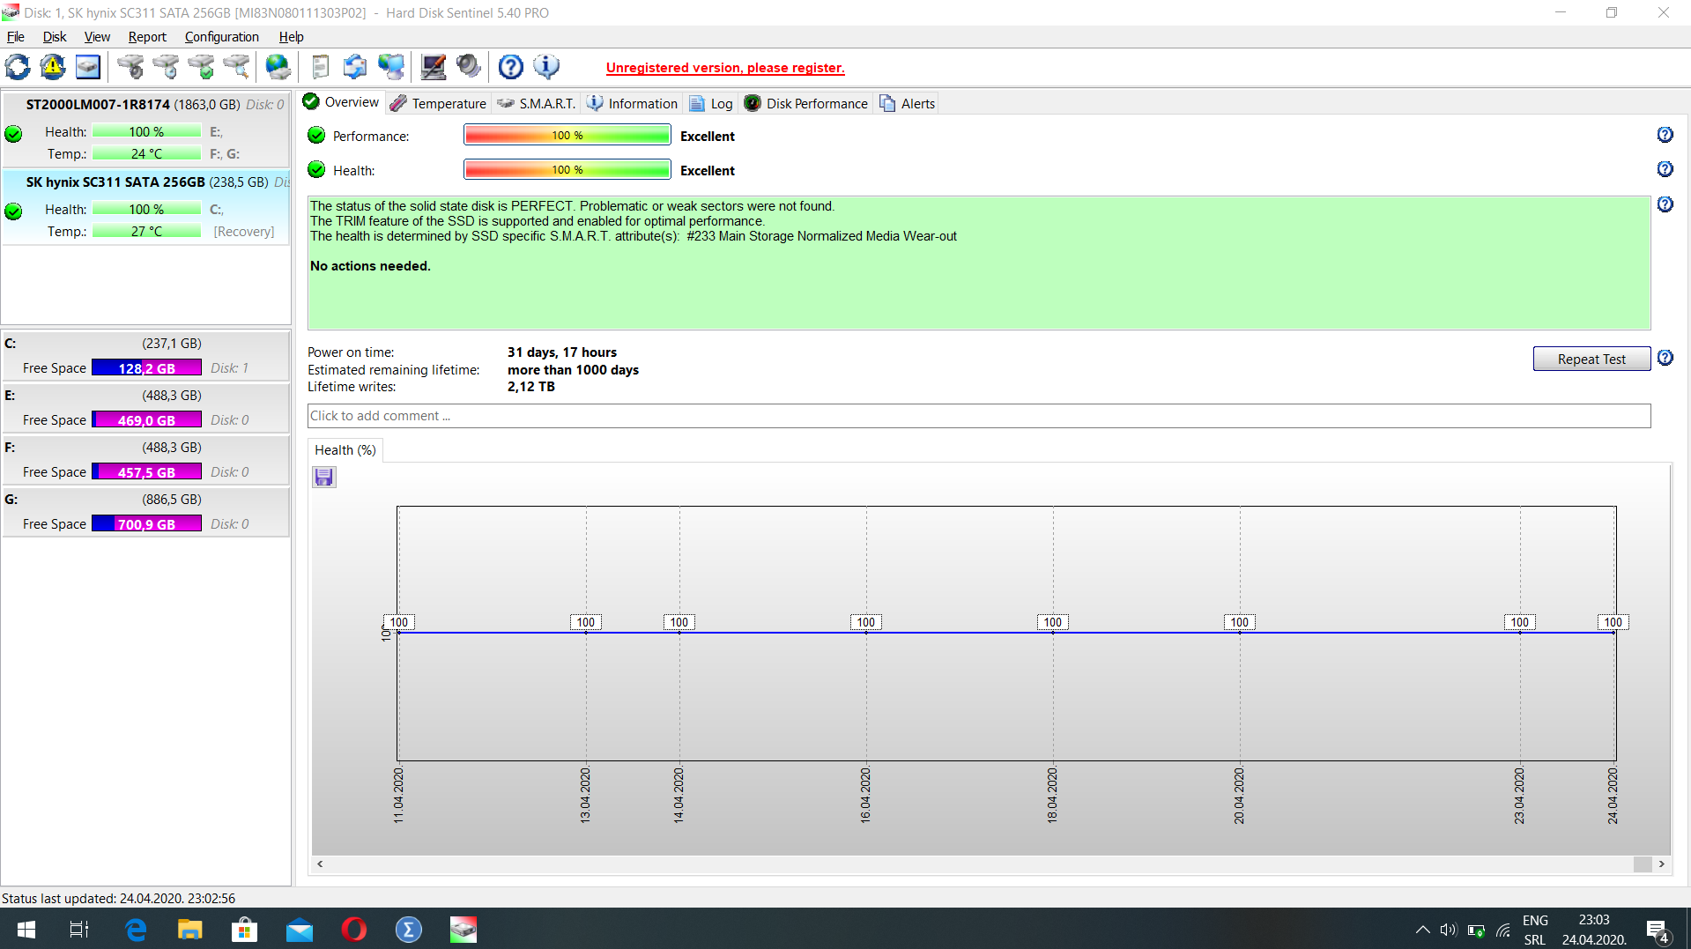Click the help icon beside Performance rating
1691x949 pixels.
(1665, 135)
